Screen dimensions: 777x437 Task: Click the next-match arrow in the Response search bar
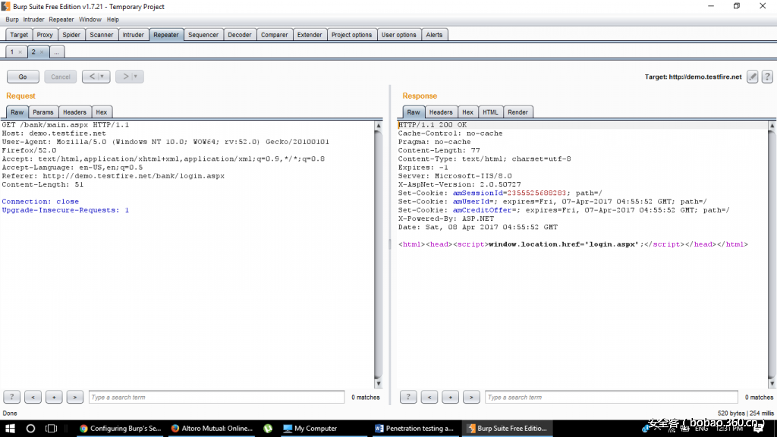coord(471,397)
